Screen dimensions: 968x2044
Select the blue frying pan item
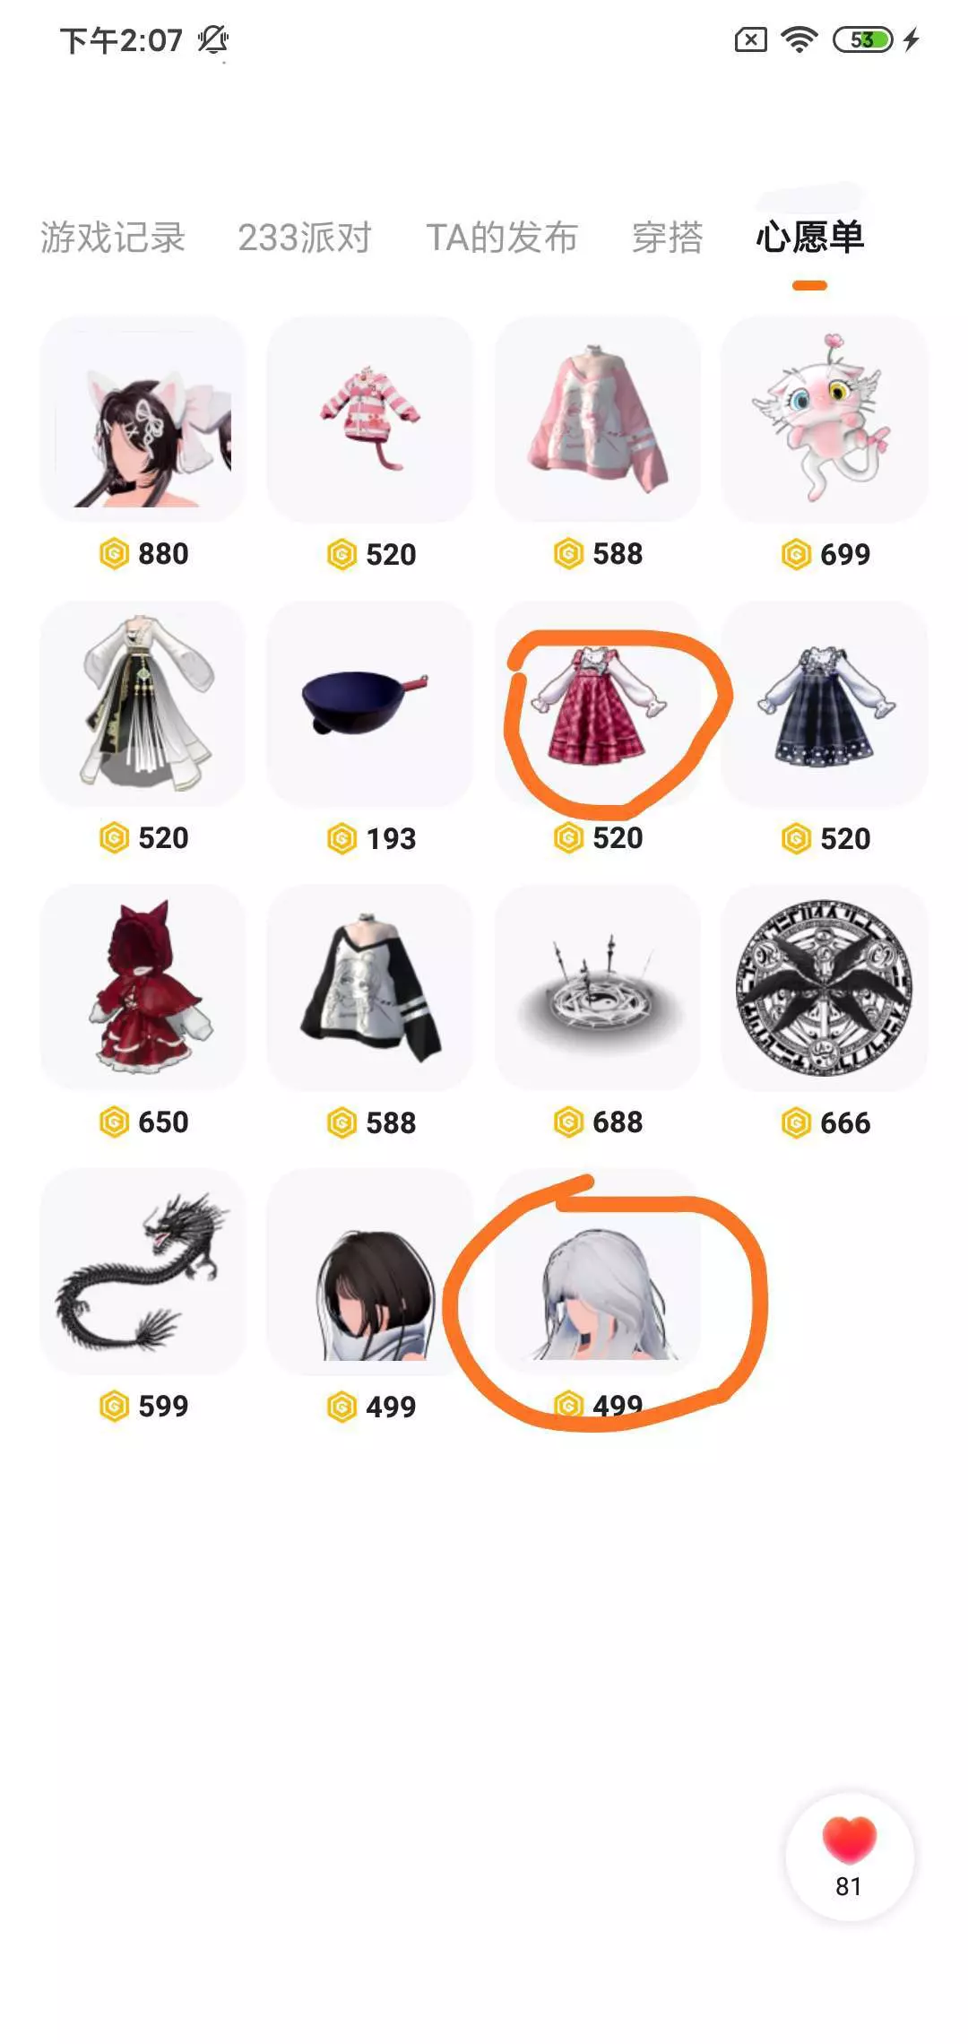[369, 703]
